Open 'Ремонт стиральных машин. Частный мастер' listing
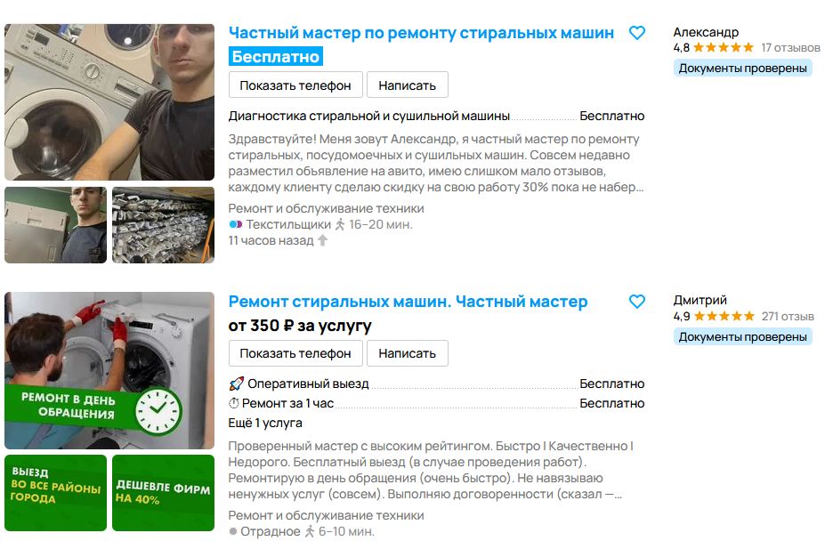 (408, 302)
